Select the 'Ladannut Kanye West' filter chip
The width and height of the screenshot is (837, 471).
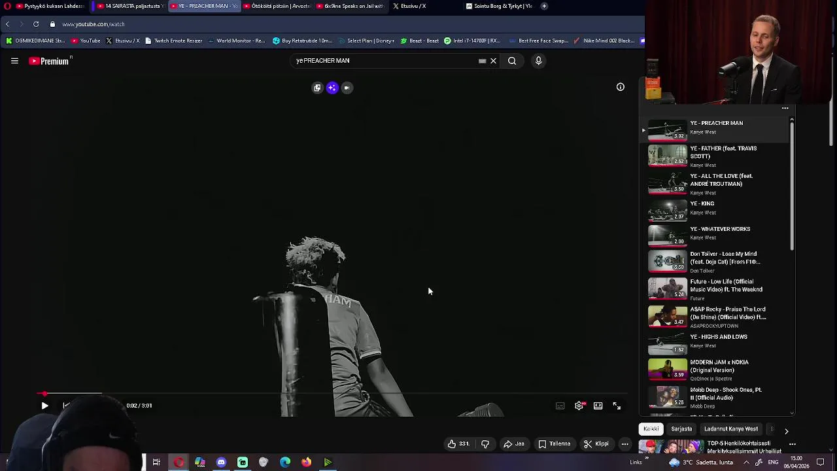click(731, 429)
